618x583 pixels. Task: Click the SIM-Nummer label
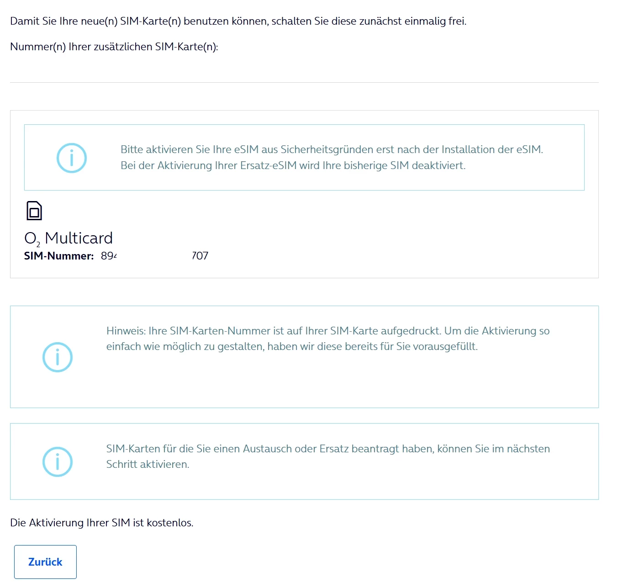pyautogui.click(x=59, y=256)
